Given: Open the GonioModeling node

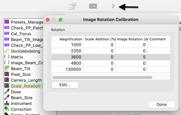Looking at the screenshot, I should pos(25,51).
